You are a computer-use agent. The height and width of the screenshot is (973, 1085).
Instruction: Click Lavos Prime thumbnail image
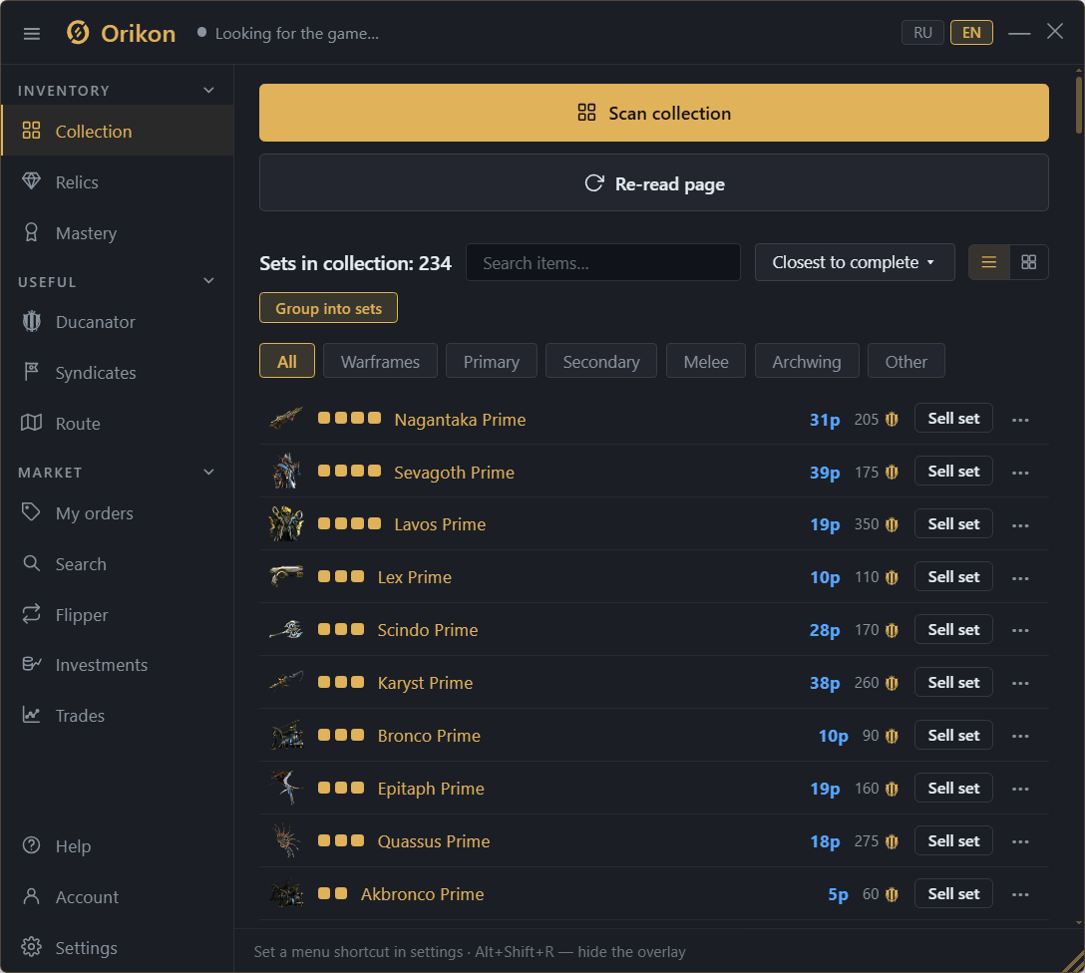click(286, 523)
